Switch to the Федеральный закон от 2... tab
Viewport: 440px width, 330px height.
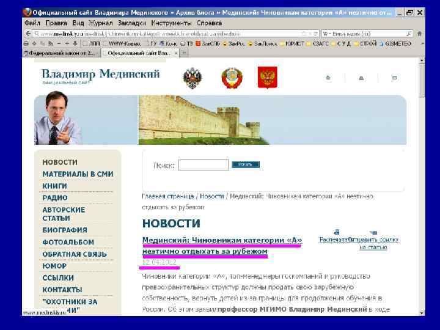(x=61, y=53)
